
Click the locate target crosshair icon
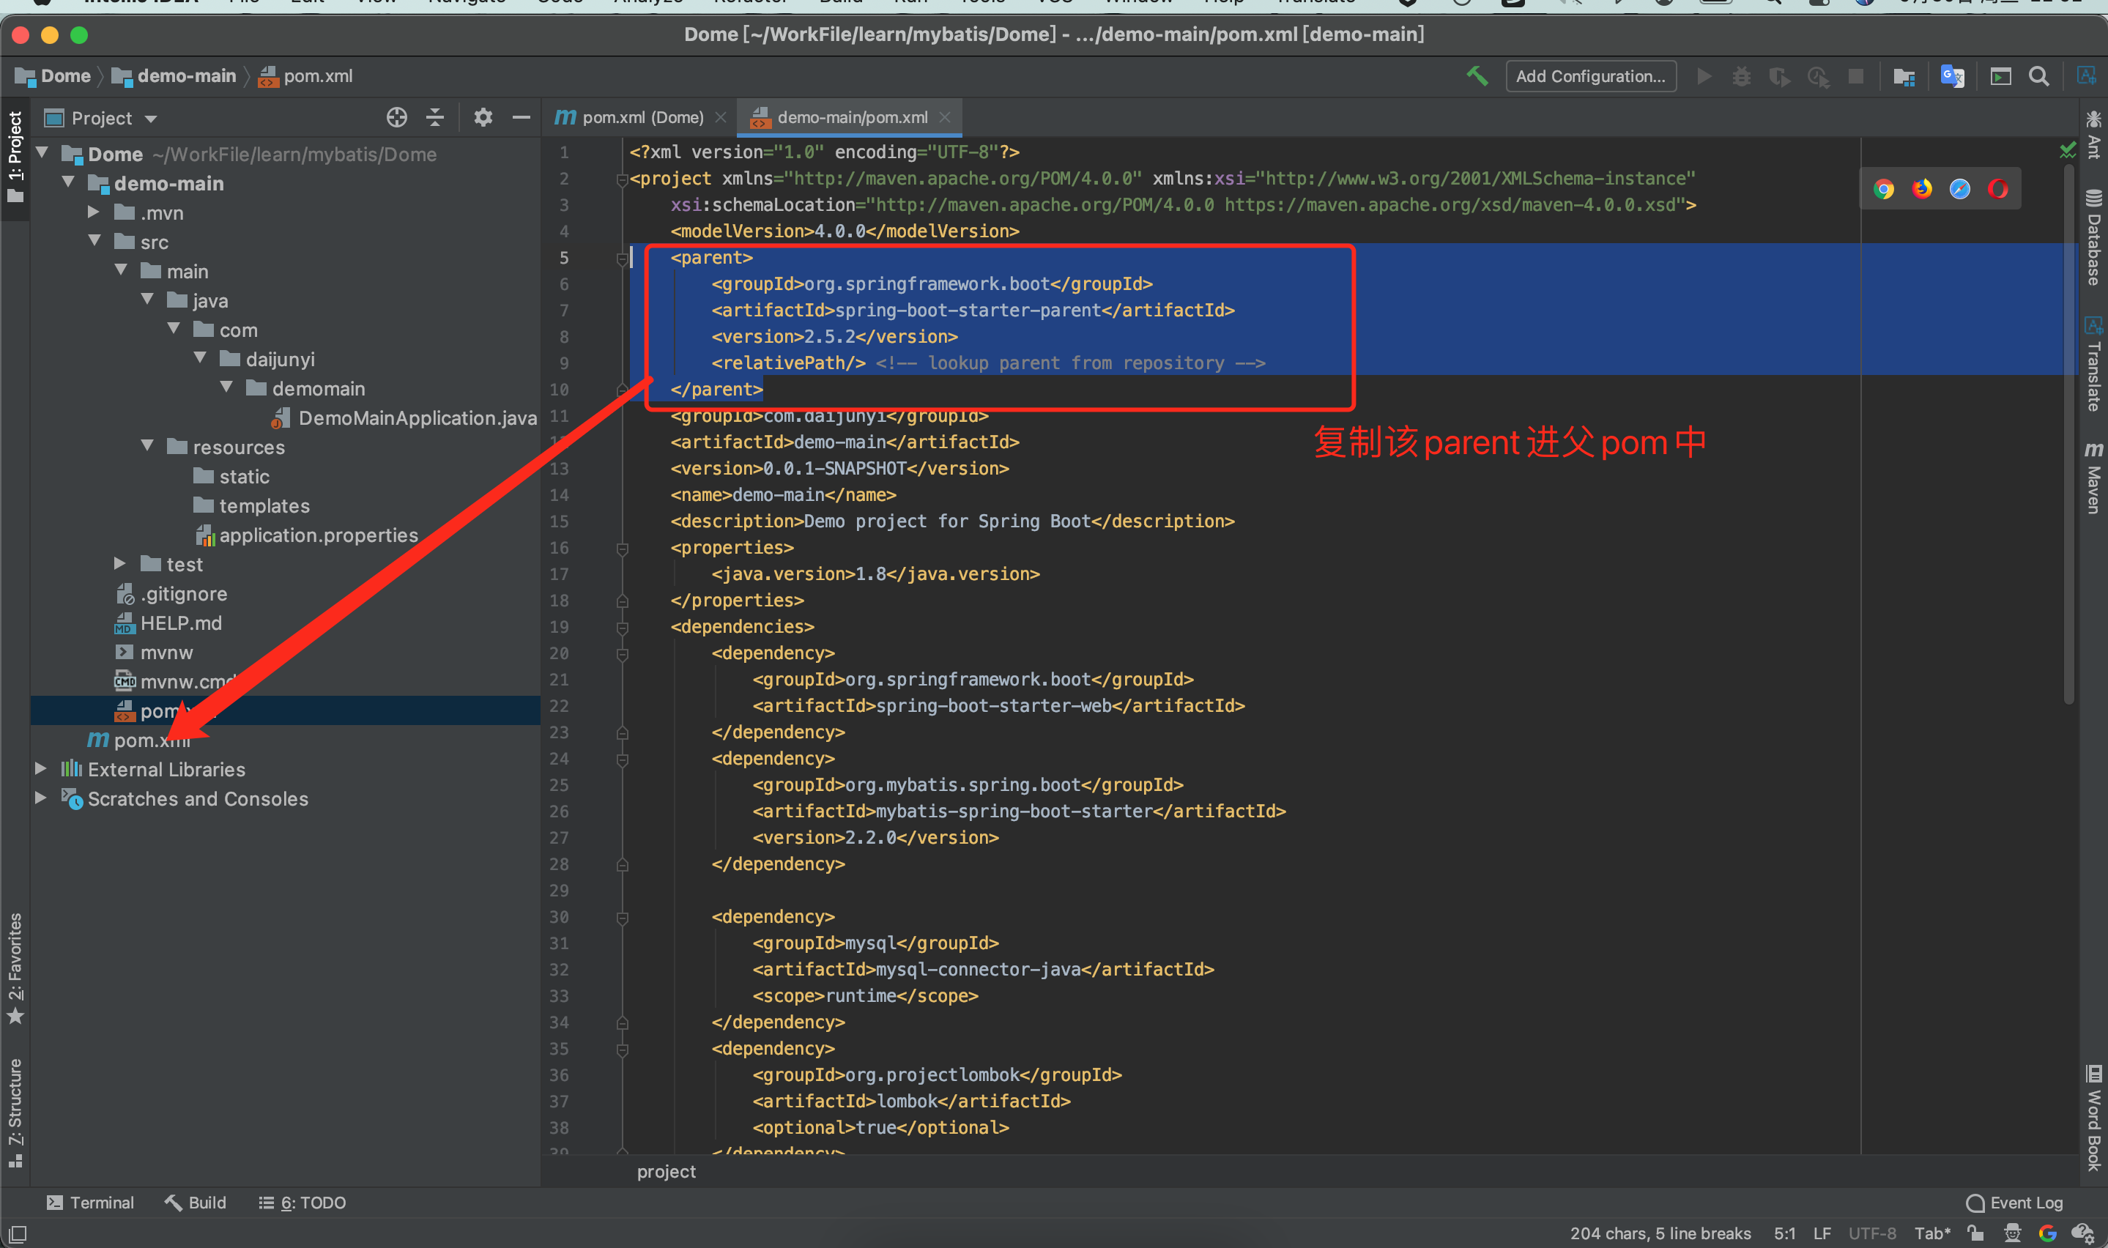pos(397,118)
